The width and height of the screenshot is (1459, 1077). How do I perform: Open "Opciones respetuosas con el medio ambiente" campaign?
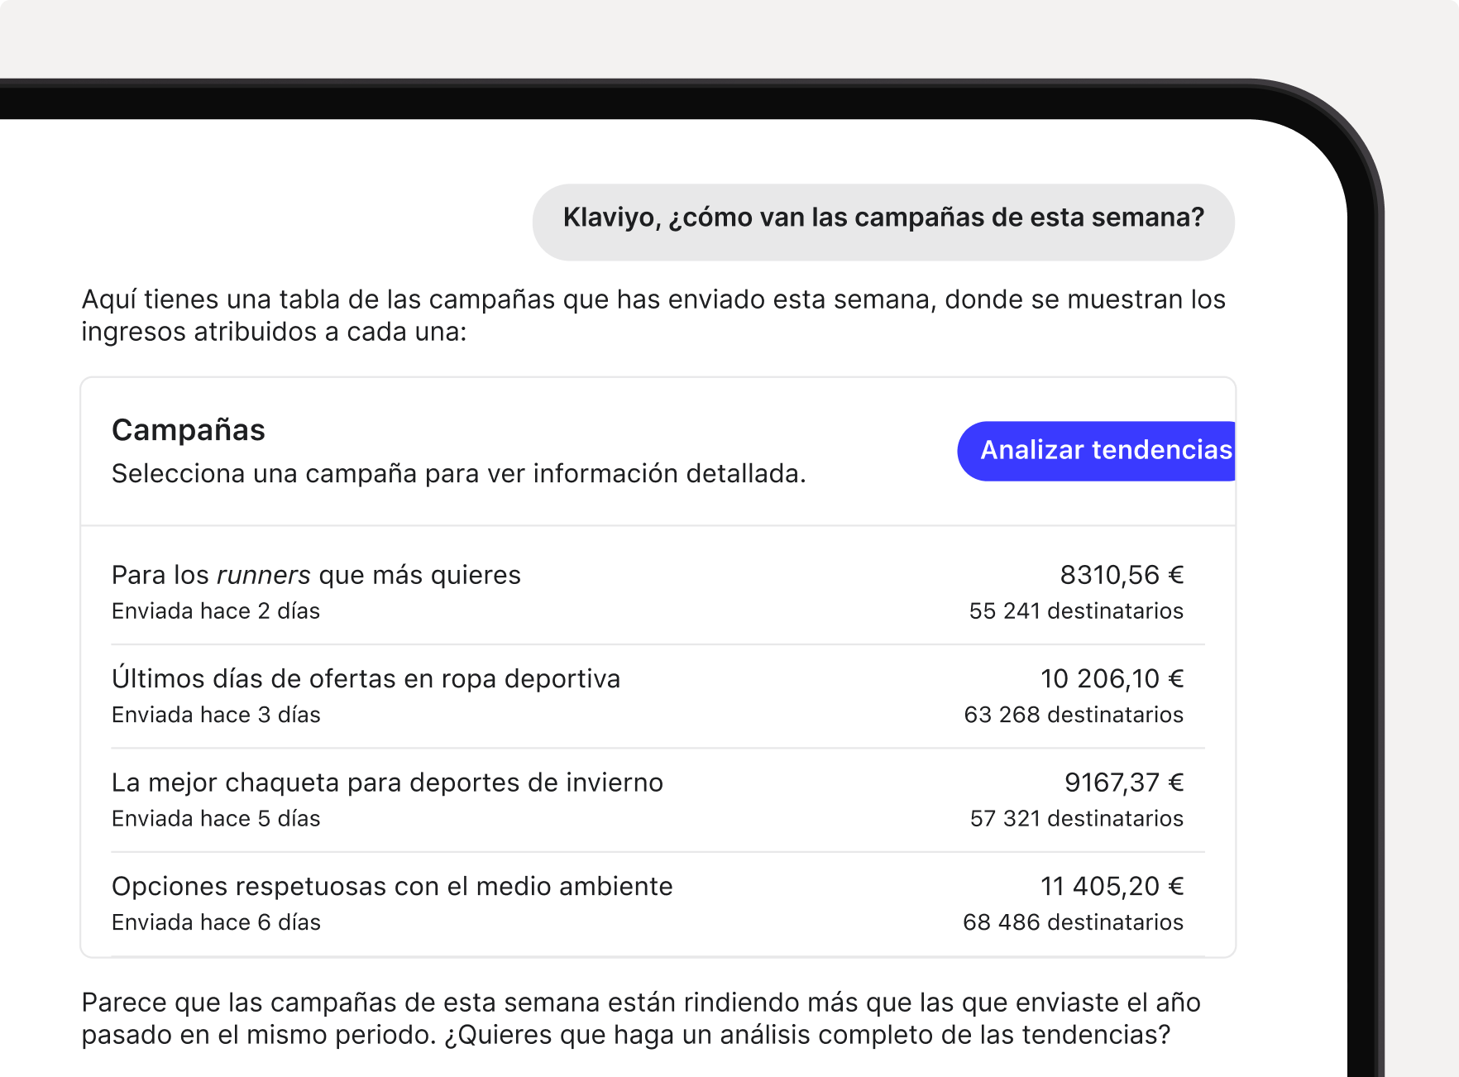tap(658, 903)
